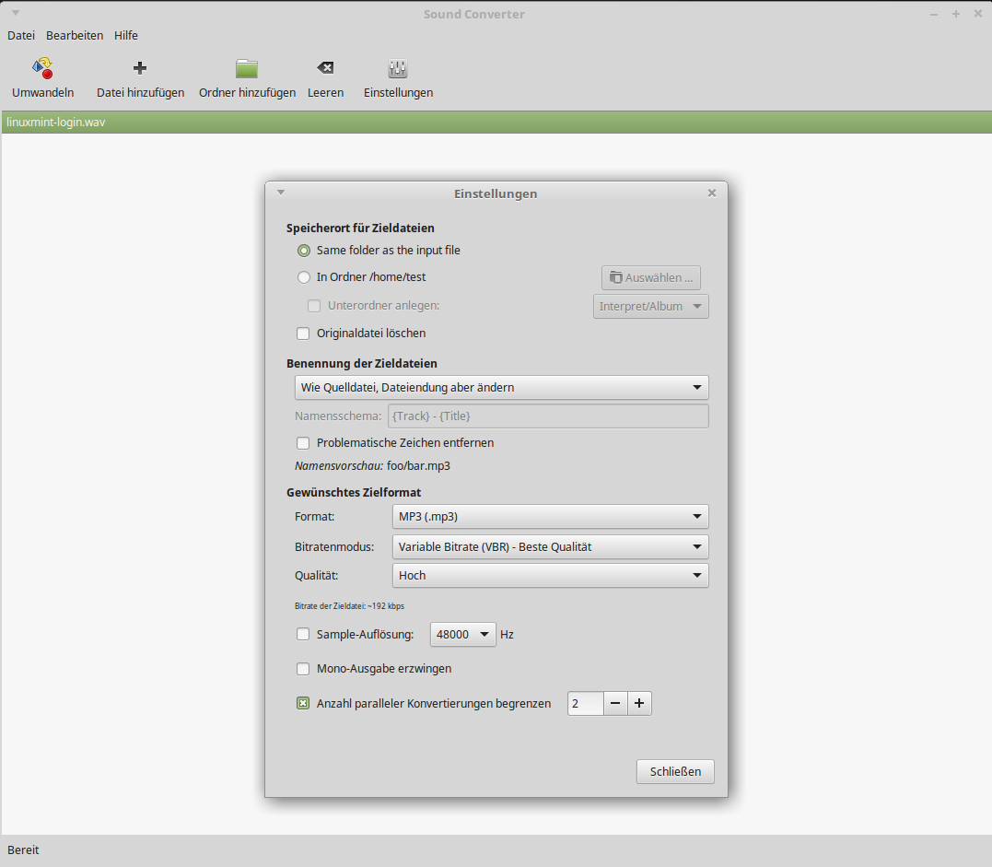Click the Namensschema input field
Viewport: 992px width, 867px height.
click(x=548, y=416)
